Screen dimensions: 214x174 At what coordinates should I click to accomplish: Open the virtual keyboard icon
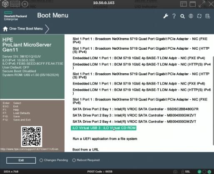coord(15,4)
